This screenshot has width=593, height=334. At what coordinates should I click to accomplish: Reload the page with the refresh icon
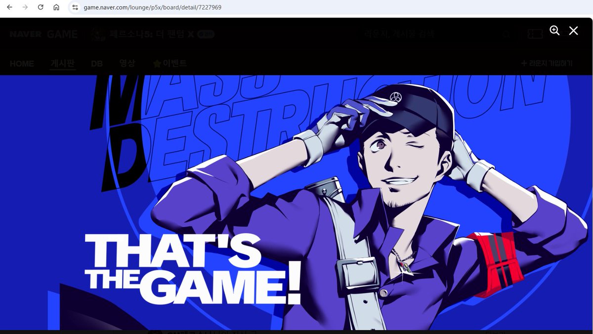[x=41, y=7]
